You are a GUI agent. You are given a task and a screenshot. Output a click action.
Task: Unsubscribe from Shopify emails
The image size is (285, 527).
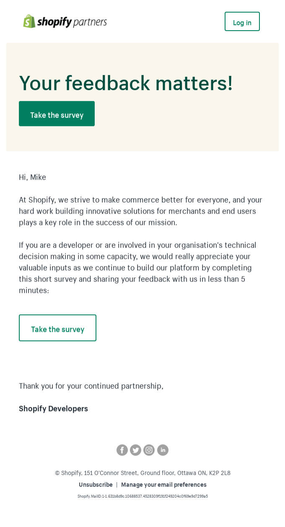[96, 485]
